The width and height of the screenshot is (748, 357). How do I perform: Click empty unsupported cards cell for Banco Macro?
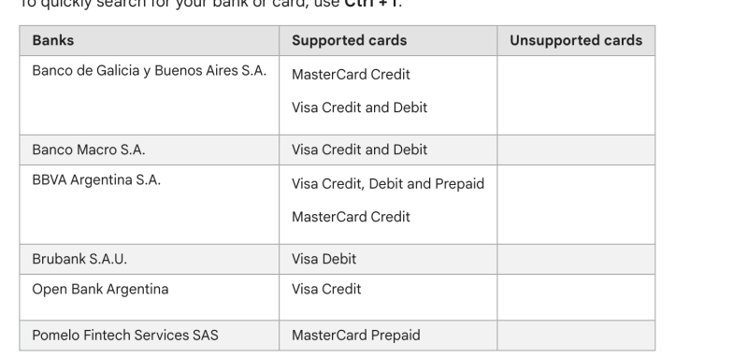(x=576, y=150)
